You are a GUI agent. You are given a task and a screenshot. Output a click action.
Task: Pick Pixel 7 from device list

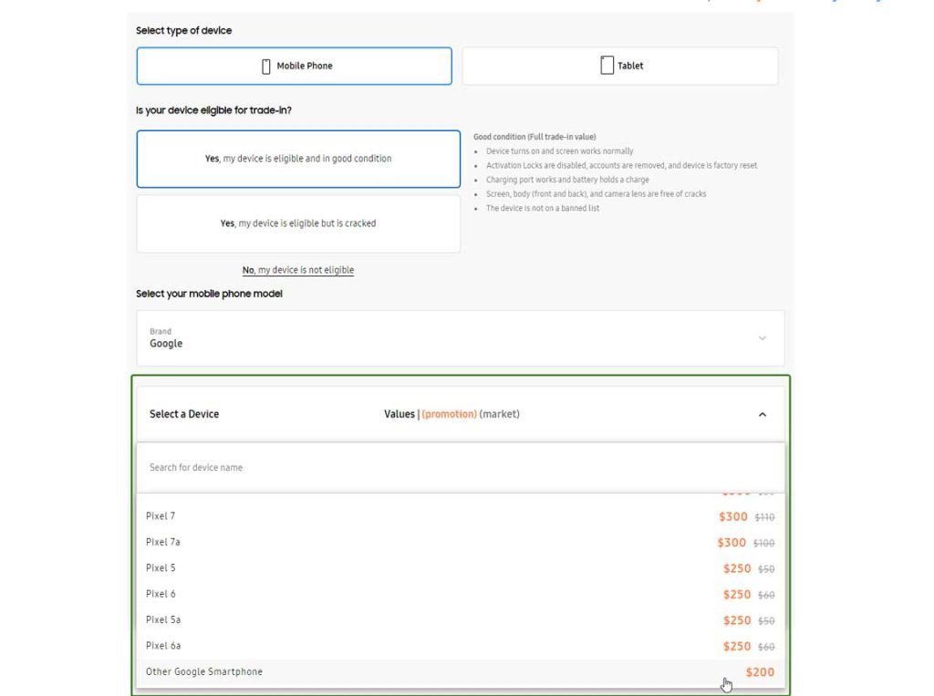(161, 516)
